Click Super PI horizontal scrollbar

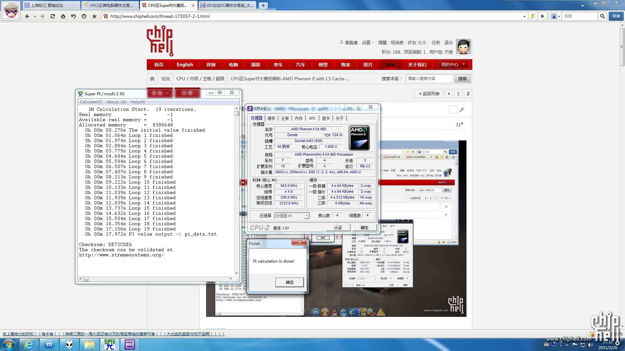pyautogui.click(x=156, y=279)
